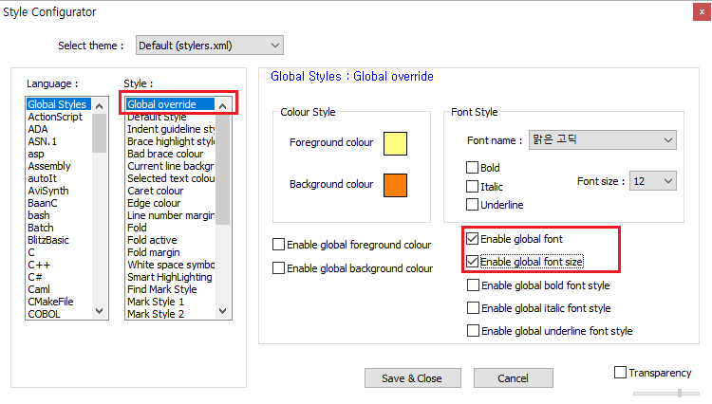
Task: Select Global Styles in Language list
Action: (59, 104)
